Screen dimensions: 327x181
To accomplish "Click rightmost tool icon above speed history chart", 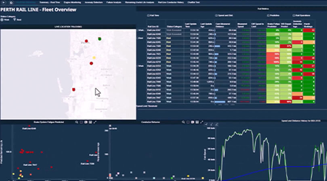I will (217, 124).
